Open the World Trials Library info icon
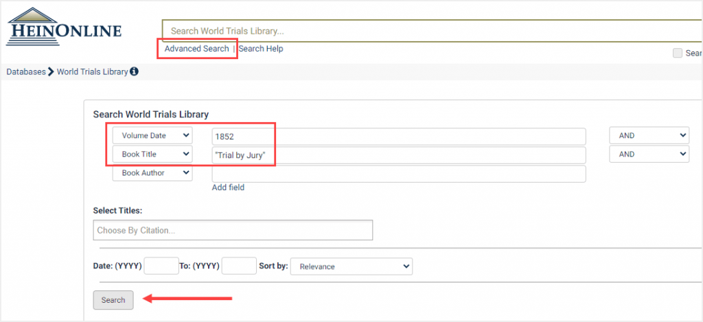 tap(134, 72)
